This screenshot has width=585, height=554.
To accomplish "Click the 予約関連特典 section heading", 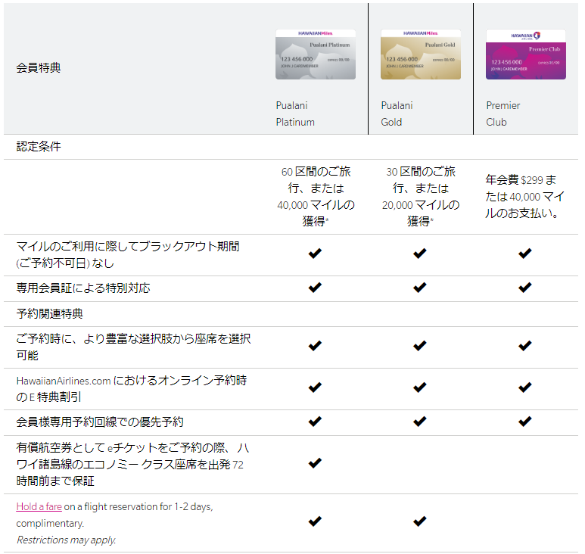I will tap(50, 314).
